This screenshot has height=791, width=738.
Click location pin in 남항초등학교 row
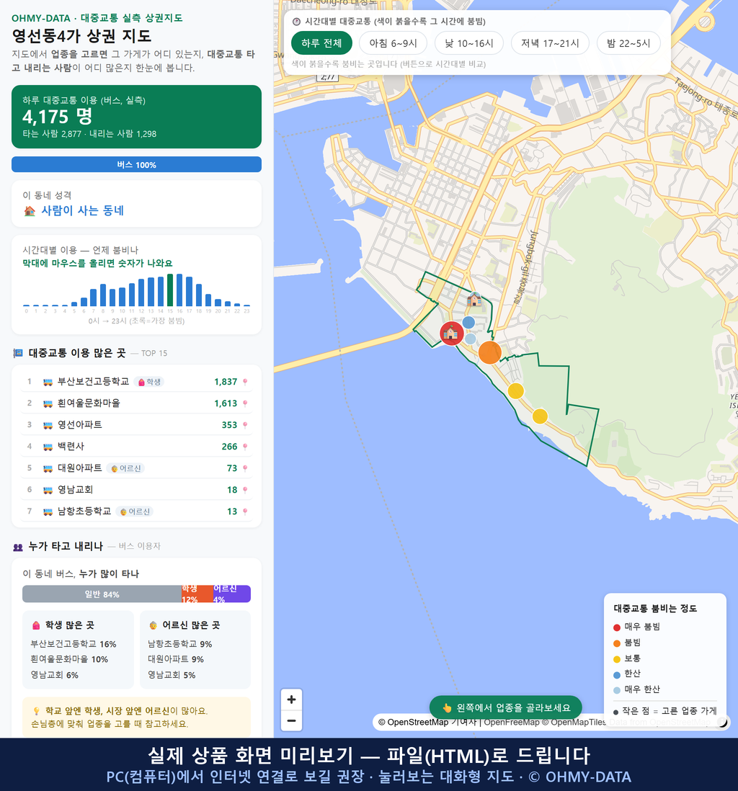245,511
